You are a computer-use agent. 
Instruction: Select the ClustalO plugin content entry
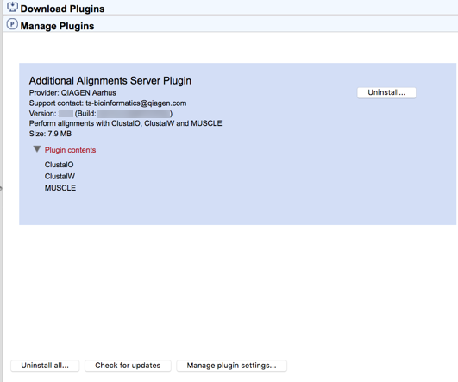(x=59, y=165)
